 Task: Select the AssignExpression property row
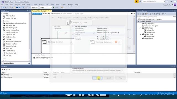coord(98,33)
